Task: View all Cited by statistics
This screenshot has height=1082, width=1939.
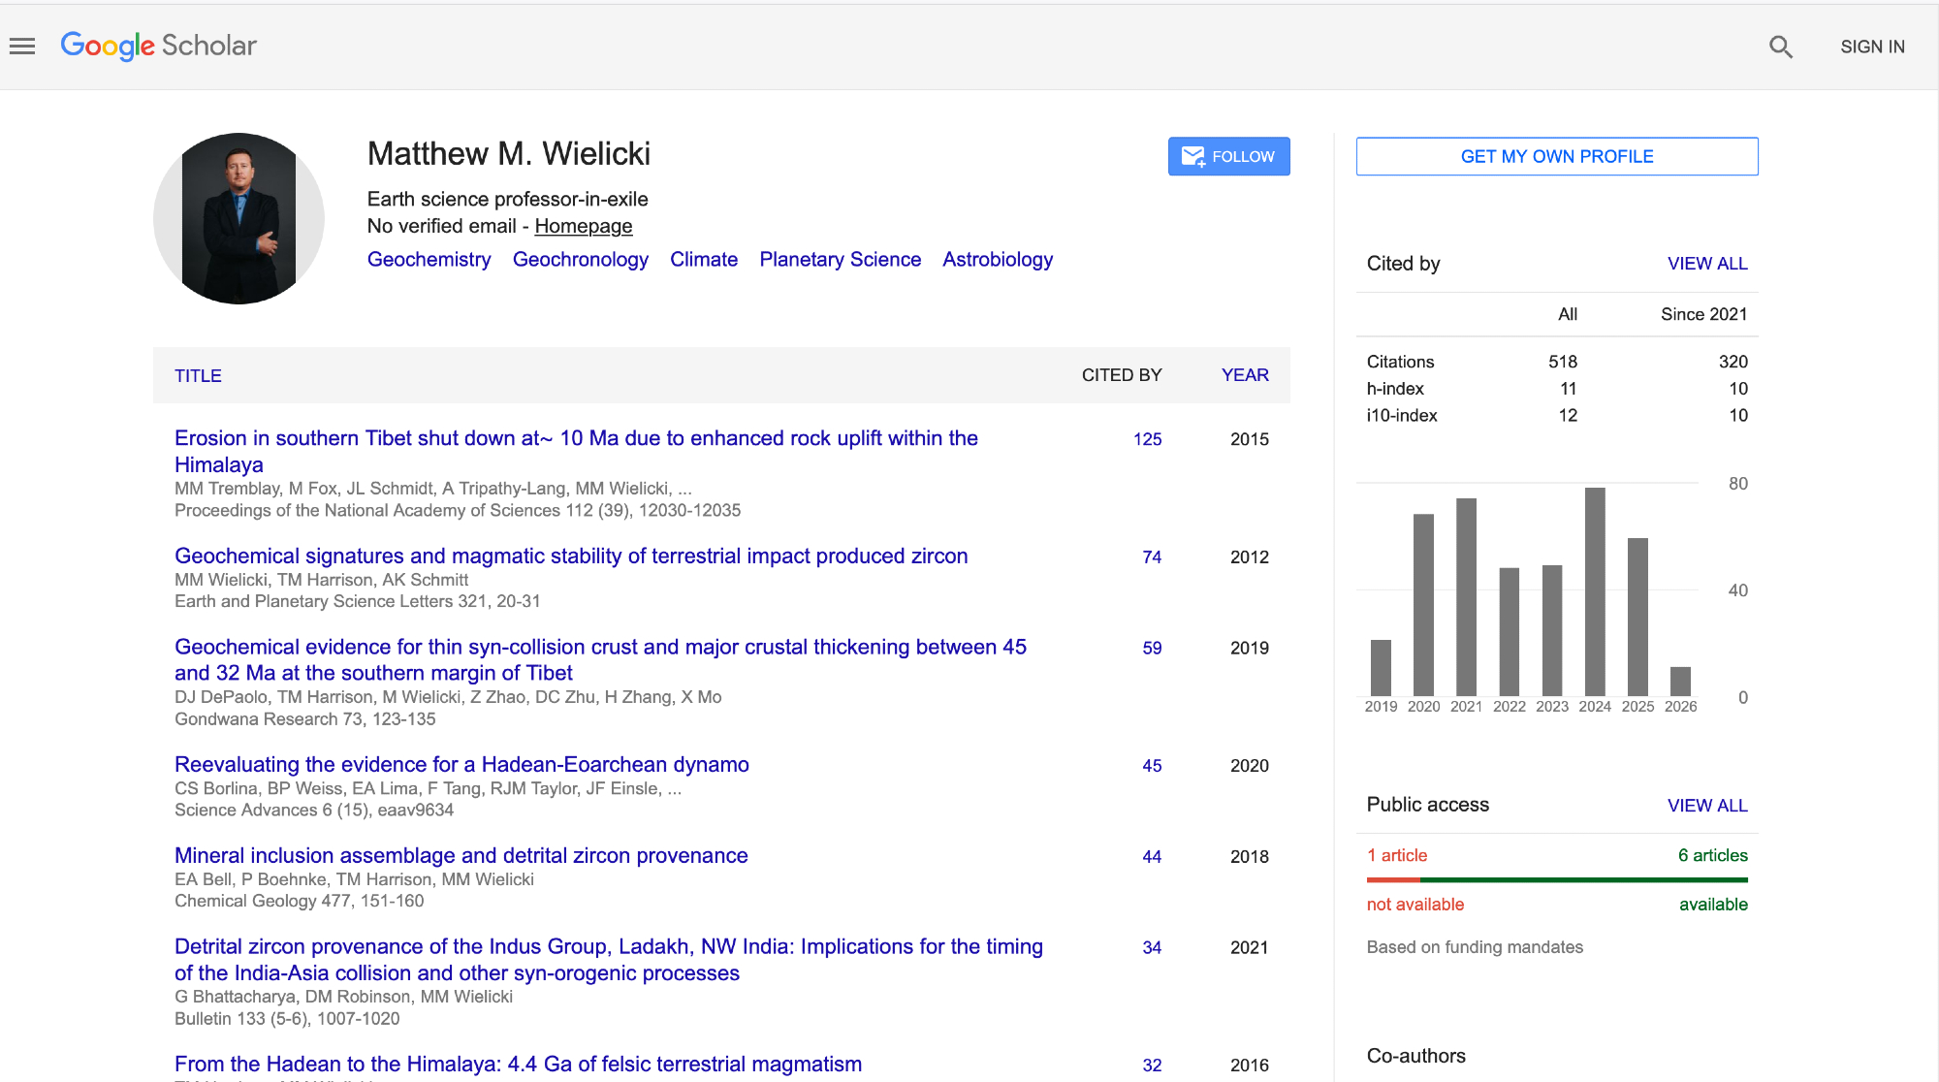Action: point(1706,264)
